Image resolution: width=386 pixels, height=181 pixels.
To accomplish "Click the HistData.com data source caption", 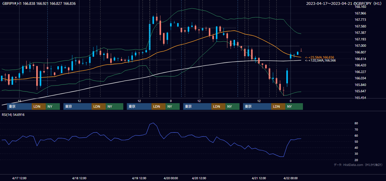I will point(358,165).
